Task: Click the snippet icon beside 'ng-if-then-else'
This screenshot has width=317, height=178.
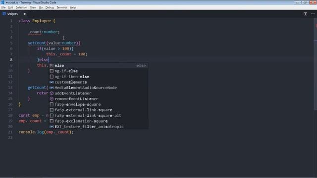Action: click(52, 77)
